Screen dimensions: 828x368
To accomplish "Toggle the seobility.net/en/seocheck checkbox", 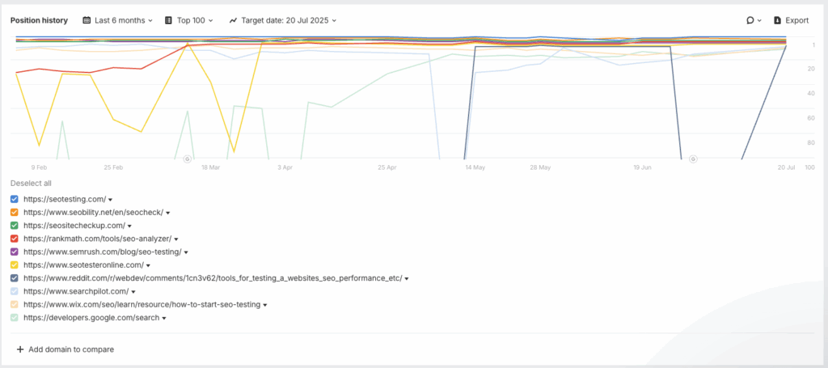I will 15,212.
